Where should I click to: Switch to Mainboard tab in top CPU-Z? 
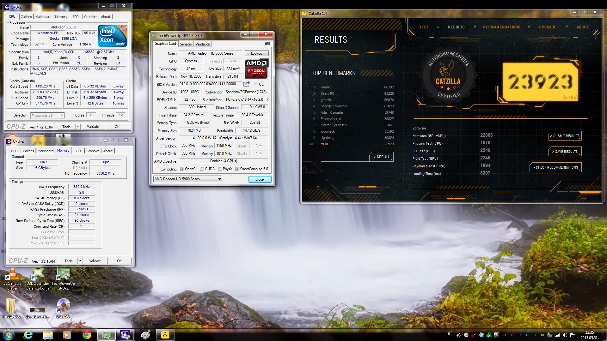coord(43,17)
